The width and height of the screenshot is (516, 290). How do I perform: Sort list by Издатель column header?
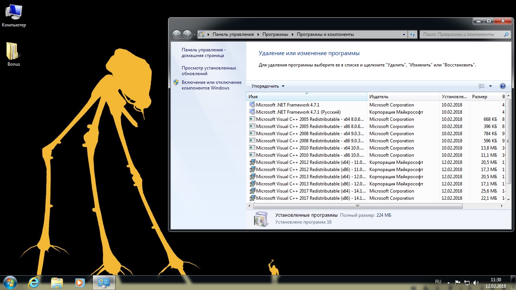click(403, 97)
